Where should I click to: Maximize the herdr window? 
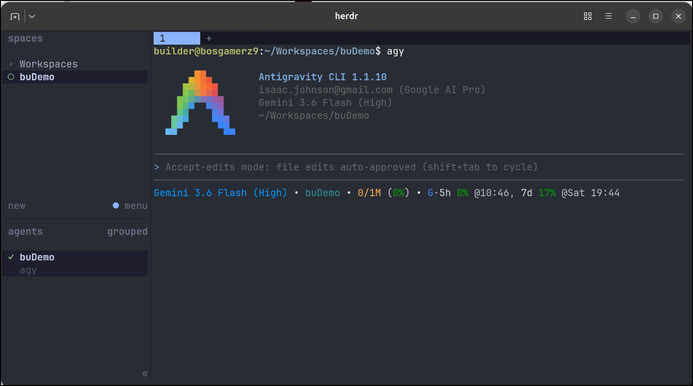click(x=656, y=16)
